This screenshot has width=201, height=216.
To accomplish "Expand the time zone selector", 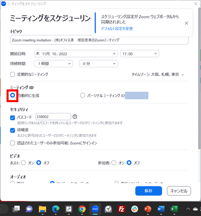I will (x=157, y=74).
